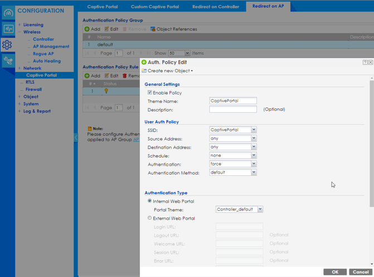Viewport: 374px width, 277px height.
Task: Open the Create new Object menu
Action: (167, 71)
